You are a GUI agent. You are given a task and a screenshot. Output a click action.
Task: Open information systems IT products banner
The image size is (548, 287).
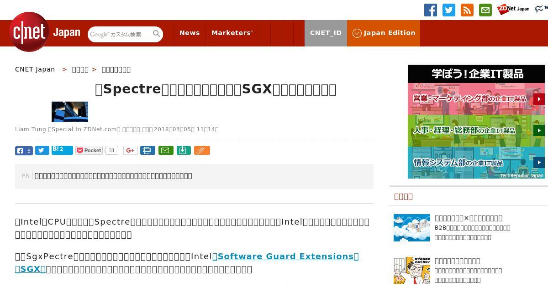476,163
